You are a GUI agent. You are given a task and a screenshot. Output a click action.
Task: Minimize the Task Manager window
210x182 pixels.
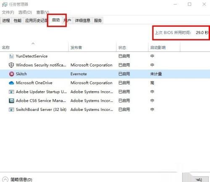point(175,4)
